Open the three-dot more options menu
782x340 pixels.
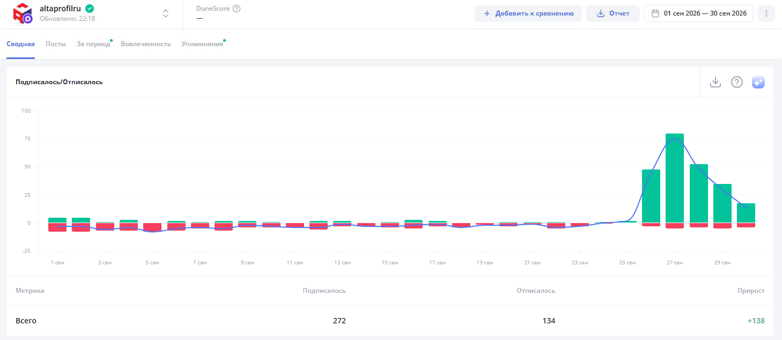[766, 13]
